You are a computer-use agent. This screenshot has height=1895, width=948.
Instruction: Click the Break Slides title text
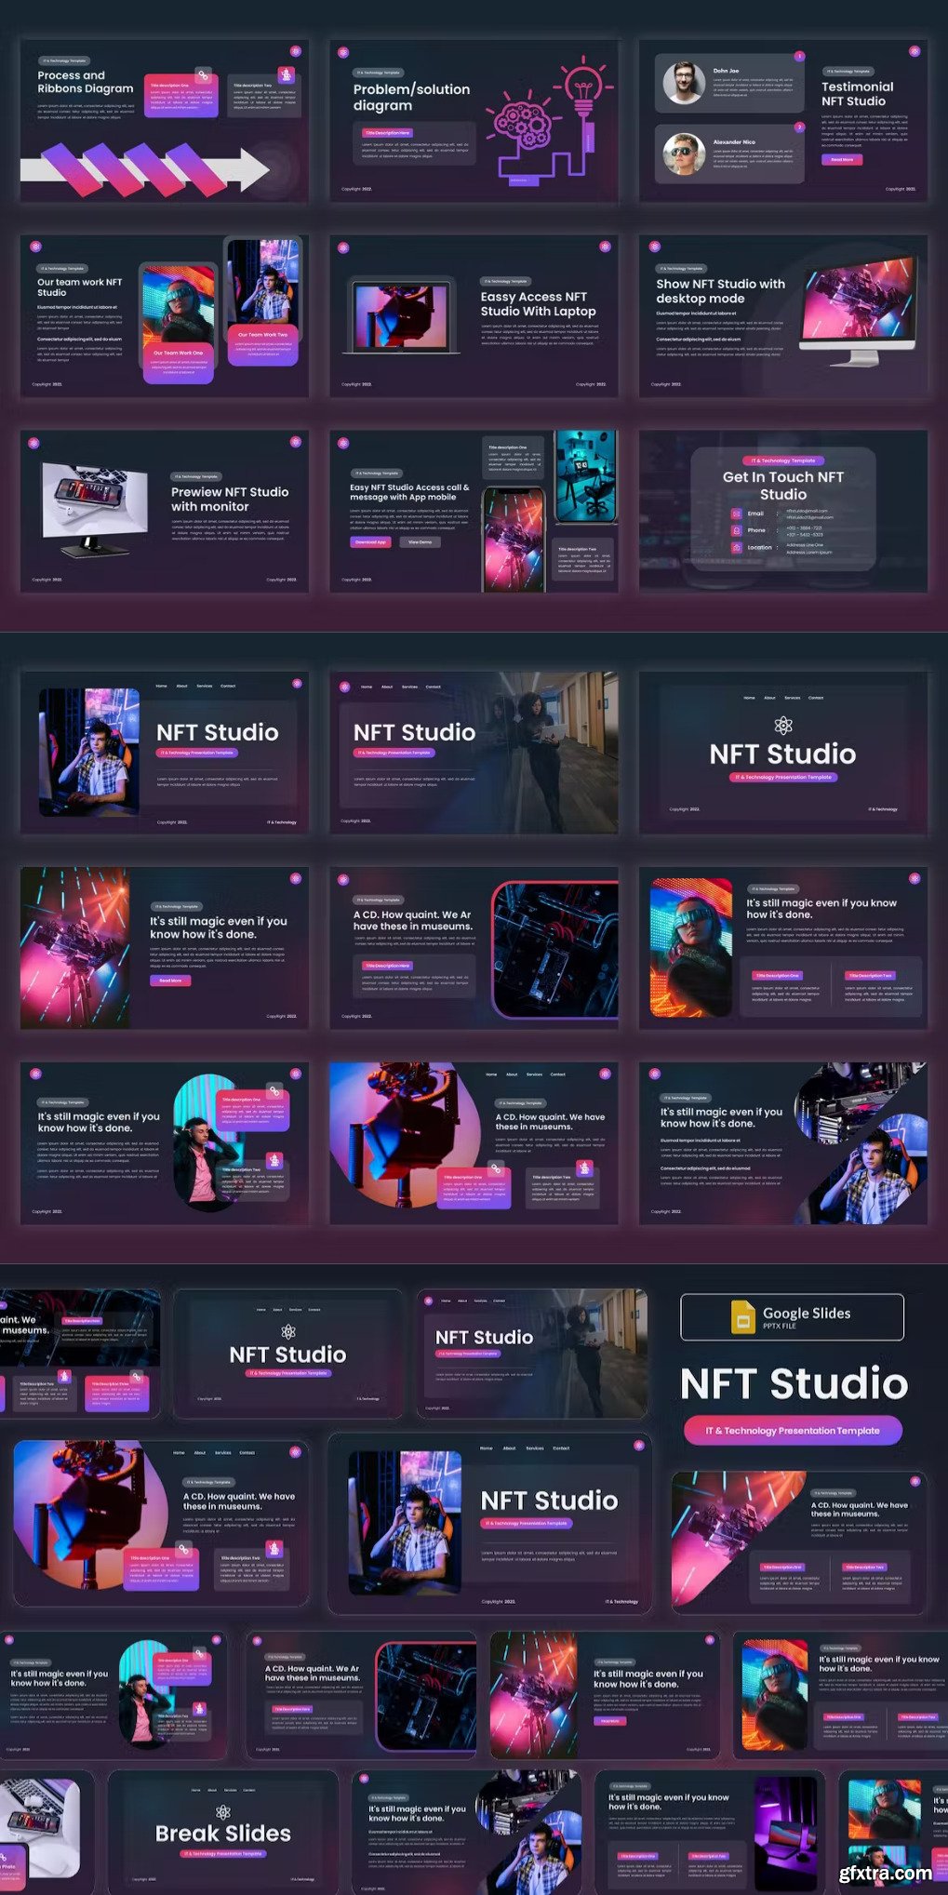point(223,1834)
